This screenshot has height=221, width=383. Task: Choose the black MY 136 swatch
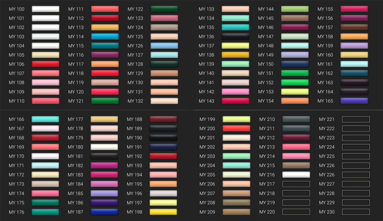tap(235, 36)
